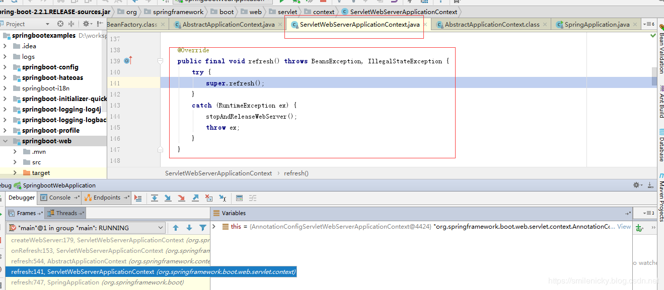Open the Maven Projects side panel
This screenshot has height=290, width=664.
tap(661, 198)
